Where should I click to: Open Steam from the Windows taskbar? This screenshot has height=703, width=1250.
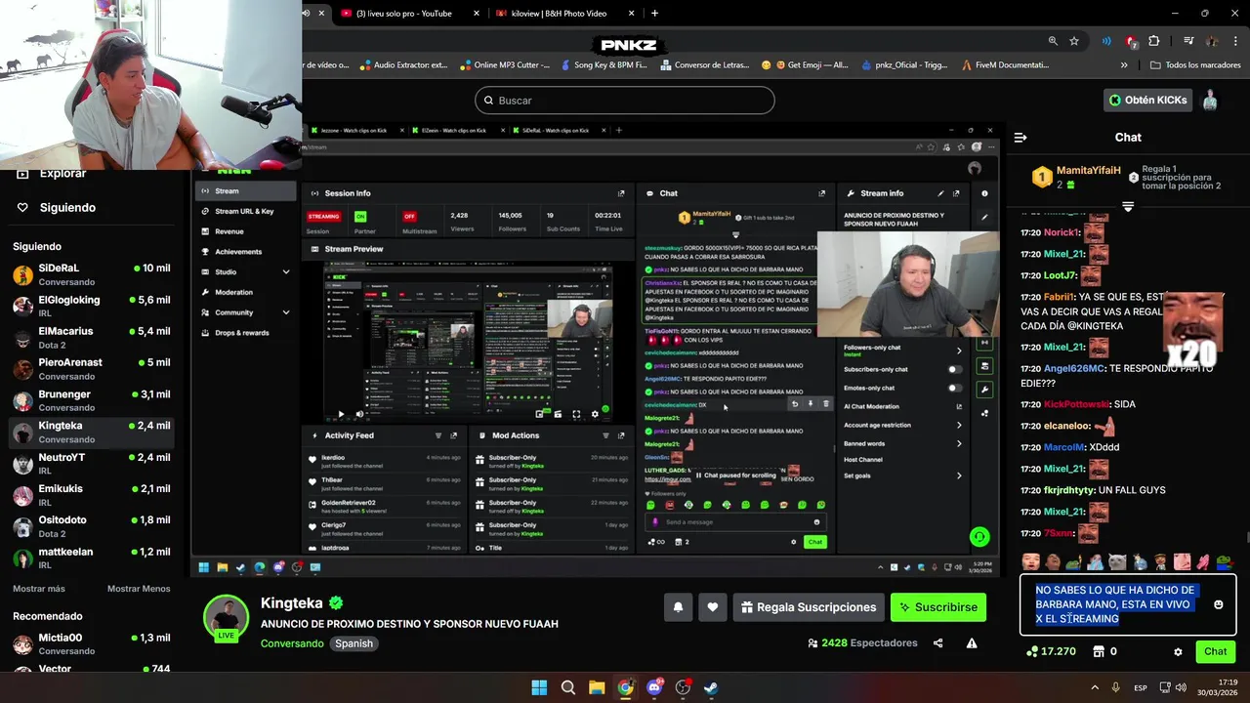pyautogui.click(x=711, y=687)
